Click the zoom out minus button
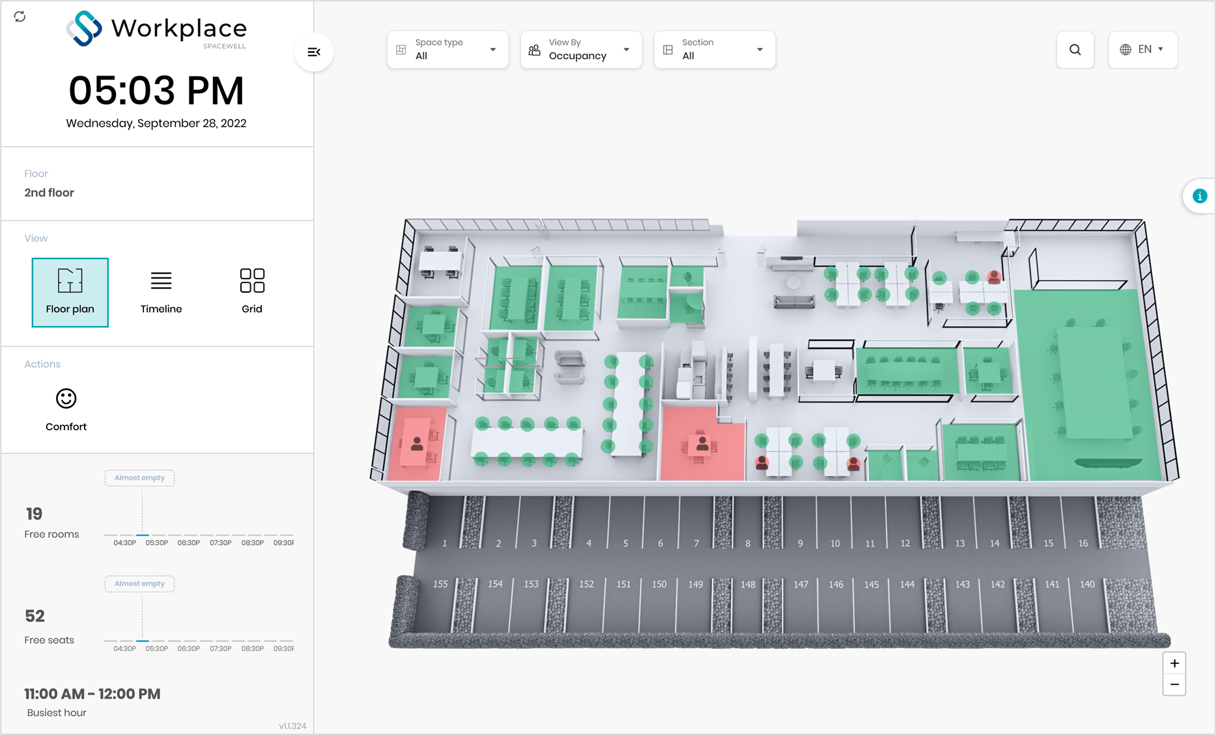 (x=1174, y=685)
